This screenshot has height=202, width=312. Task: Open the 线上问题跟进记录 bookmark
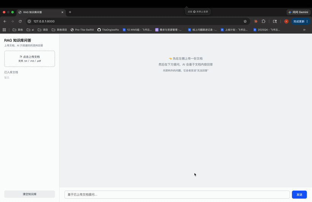coord(202,30)
